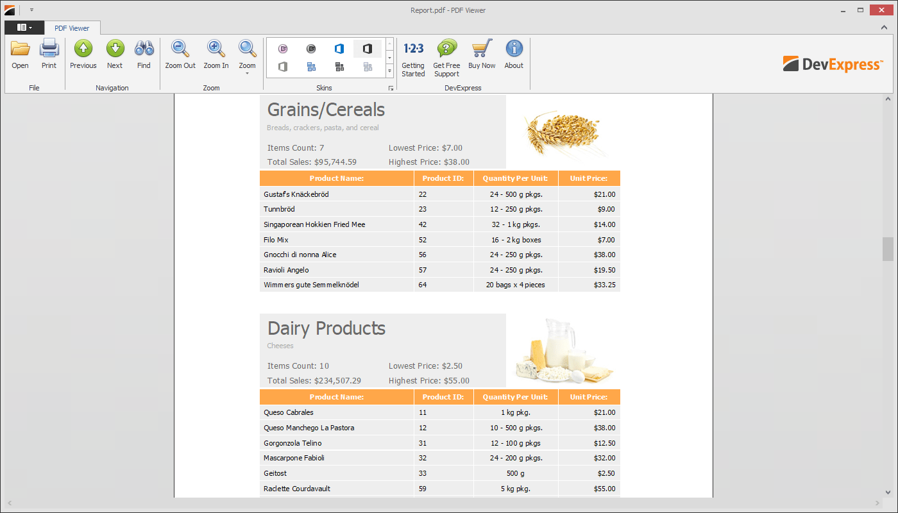
Task: Find text in the document
Action: 144,55
